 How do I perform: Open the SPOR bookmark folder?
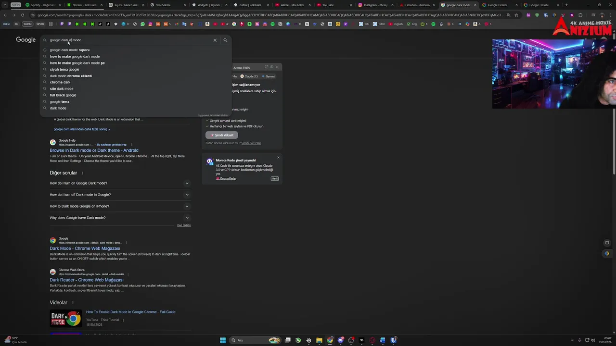(x=40, y=24)
